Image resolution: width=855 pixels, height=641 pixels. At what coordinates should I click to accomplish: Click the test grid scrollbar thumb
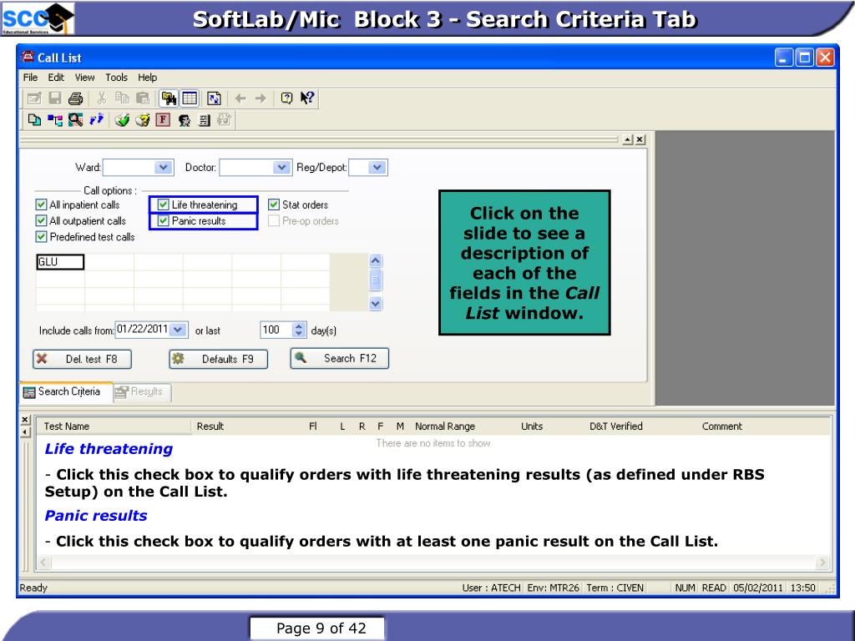[375, 280]
